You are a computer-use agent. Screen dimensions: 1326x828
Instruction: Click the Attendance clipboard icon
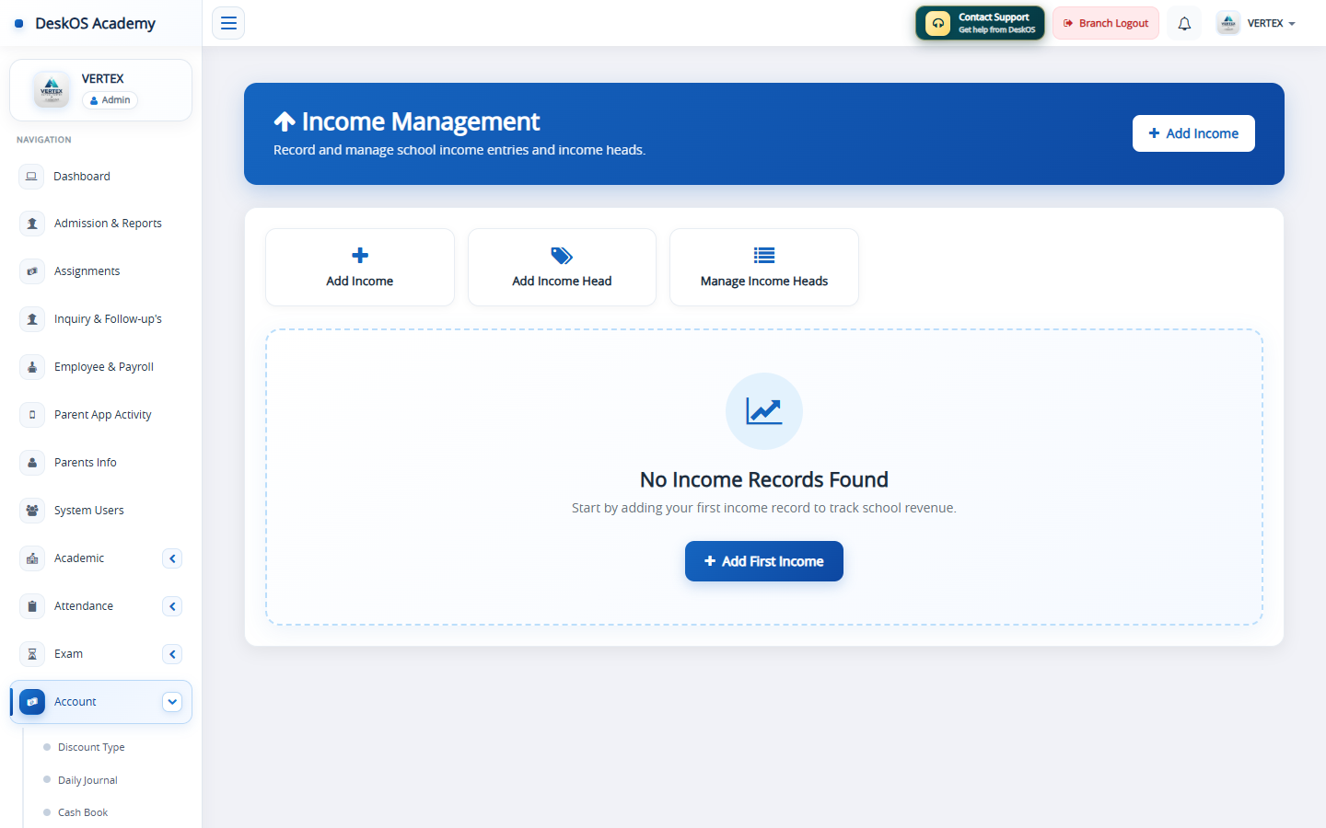tap(32, 606)
